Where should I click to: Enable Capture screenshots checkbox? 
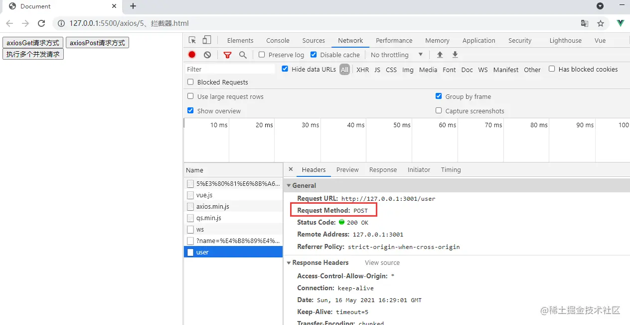pyautogui.click(x=439, y=111)
